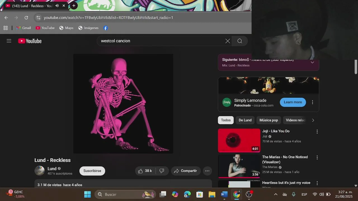
Task: Open the GEHC stock widget
Action: (16, 194)
